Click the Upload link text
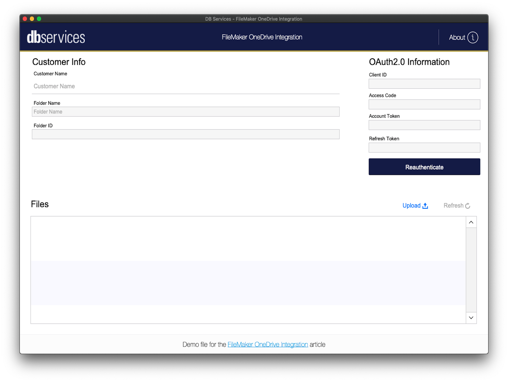Screen dimensions: 508x382 point(412,206)
